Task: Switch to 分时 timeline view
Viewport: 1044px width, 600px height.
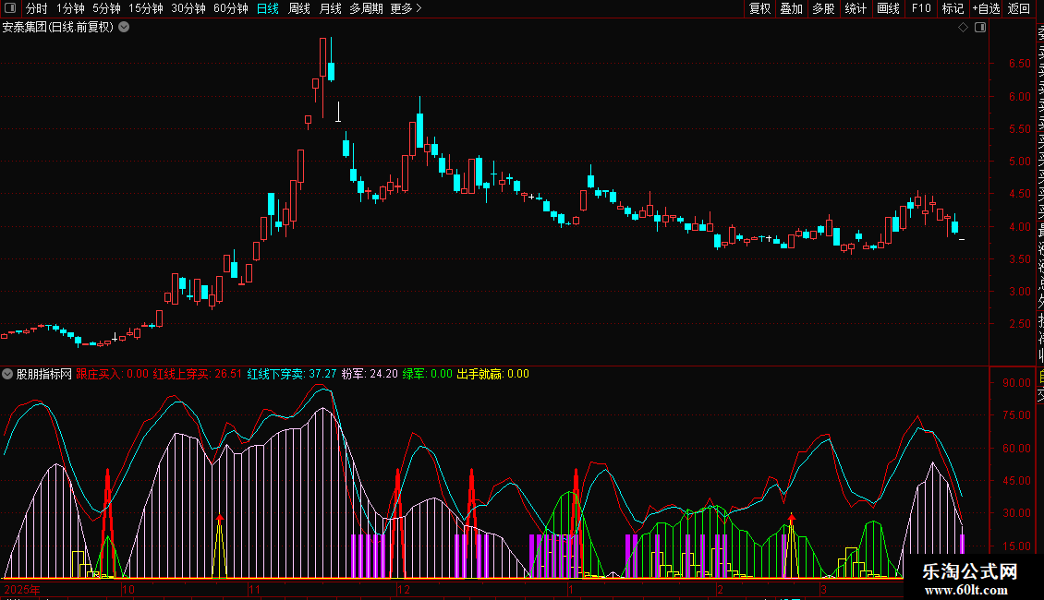Action: click(37, 8)
